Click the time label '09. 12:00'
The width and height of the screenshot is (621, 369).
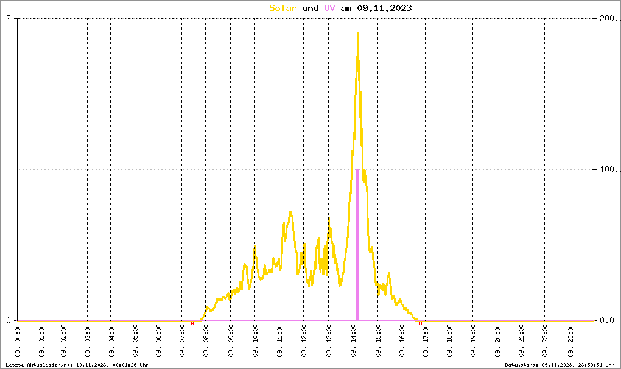click(x=304, y=341)
